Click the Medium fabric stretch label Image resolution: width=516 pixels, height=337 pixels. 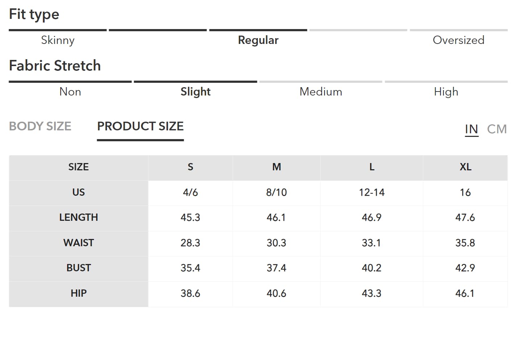coord(321,92)
